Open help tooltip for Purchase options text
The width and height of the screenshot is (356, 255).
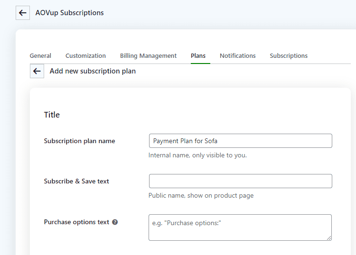coord(115,222)
